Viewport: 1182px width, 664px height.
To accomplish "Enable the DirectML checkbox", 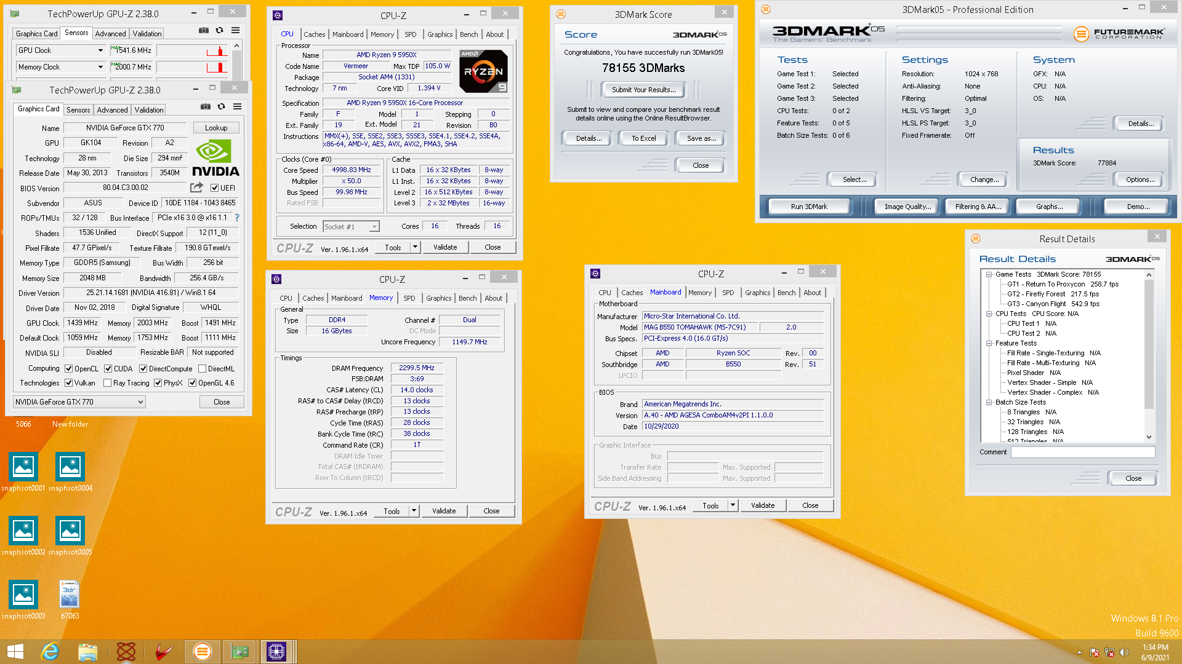I will (202, 369).
